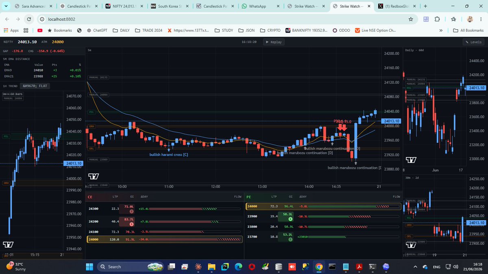Open the Levels panel button
The image size is (488, 274).
click(473, 42)
